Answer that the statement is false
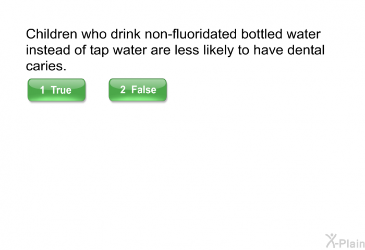Screen dimensions: 365x250 pyautogui.click(x=138, y=90)
